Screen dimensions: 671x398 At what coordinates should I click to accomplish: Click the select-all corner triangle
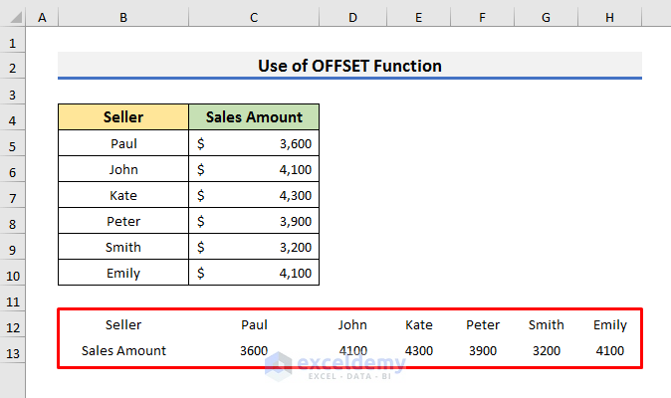14,19
